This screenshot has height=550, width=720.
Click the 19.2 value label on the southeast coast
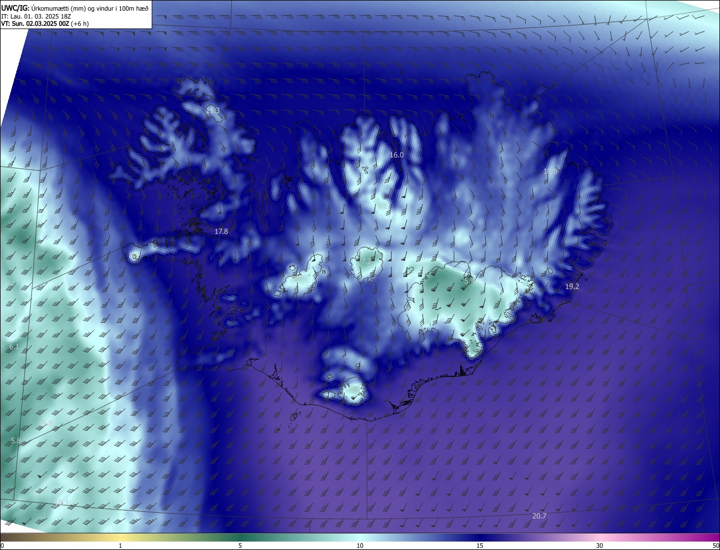(572, 287)
